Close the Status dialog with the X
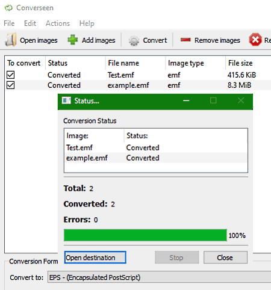Viewport: 271px width, 290px height. tap(241, 100)
